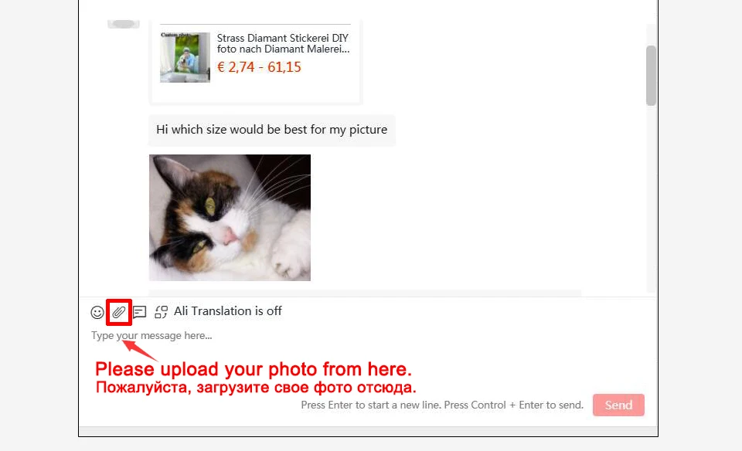This screenshot has width=742, height=451.
Task: Click scrollbar track below the thumb
Action: coord(651,198)
